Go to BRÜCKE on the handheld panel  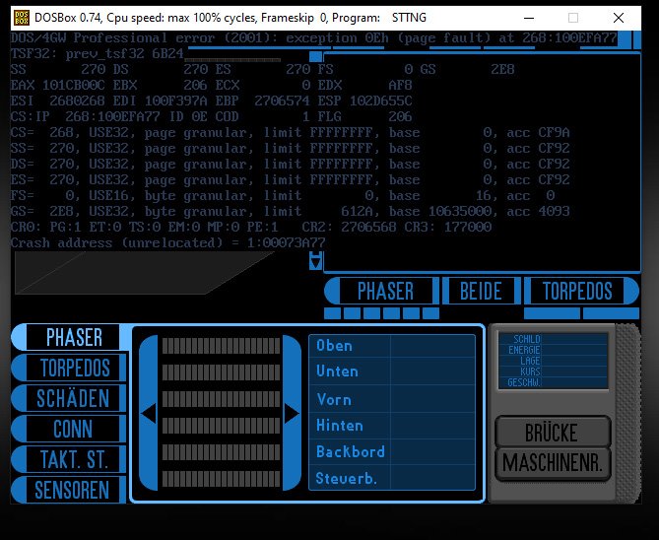coord(553,432)
